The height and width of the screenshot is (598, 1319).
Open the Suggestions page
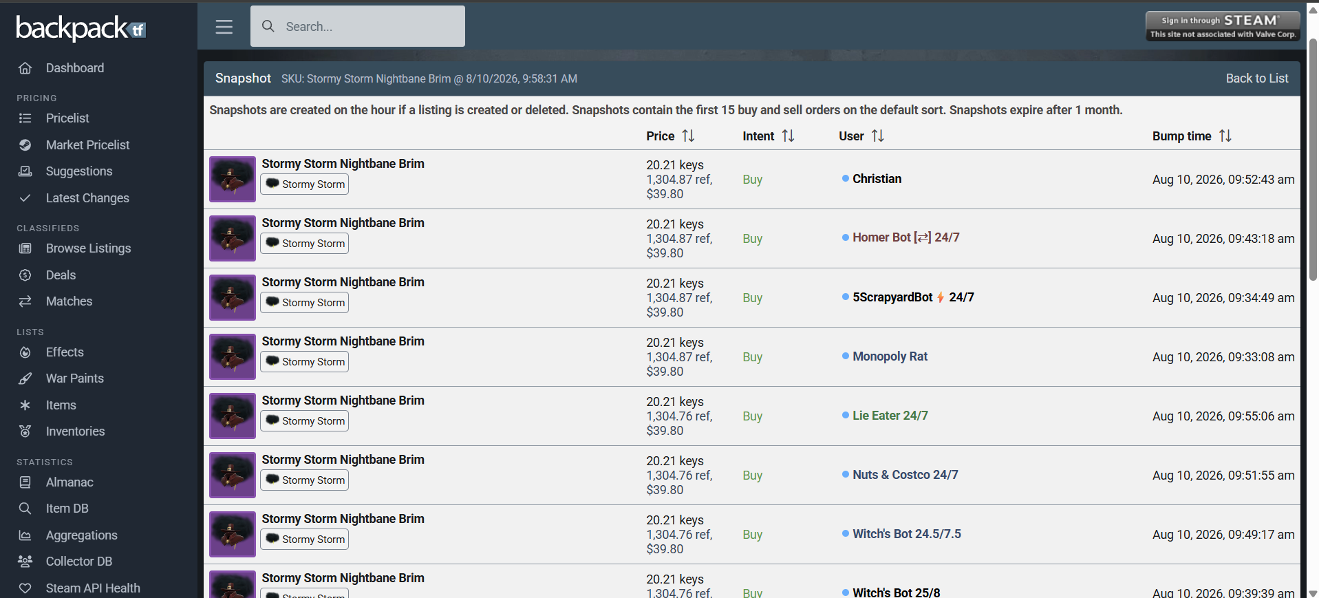click(x=79, y=171)
